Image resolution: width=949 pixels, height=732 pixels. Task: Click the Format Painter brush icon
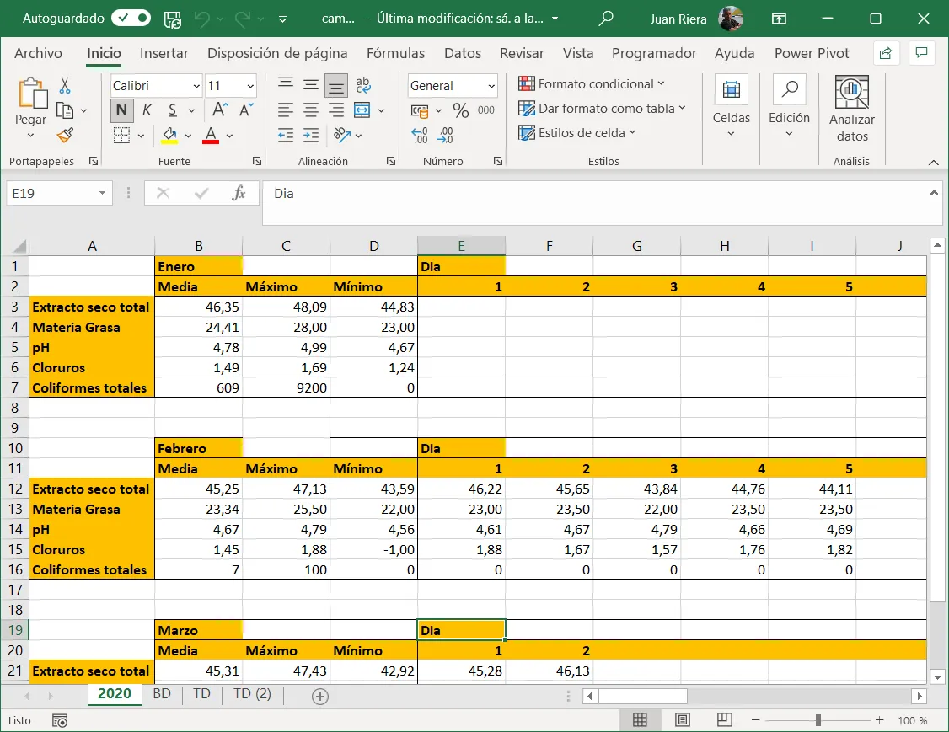65,135
